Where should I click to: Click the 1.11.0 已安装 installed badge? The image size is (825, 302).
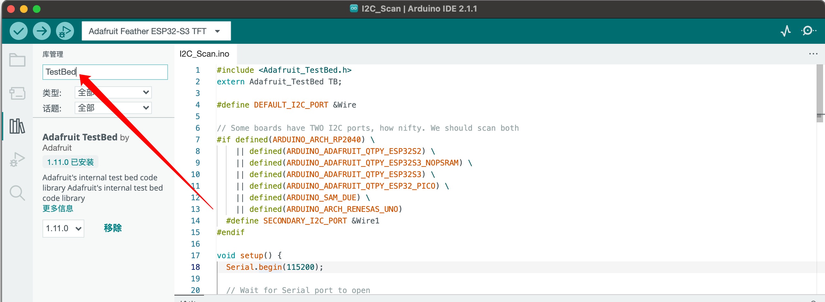tap(70, 162)
